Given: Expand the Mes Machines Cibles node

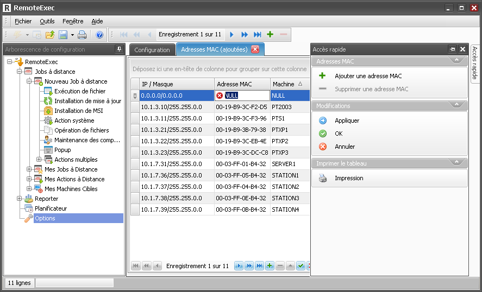Looking at the screenshot, I should (x=29, y=189).
